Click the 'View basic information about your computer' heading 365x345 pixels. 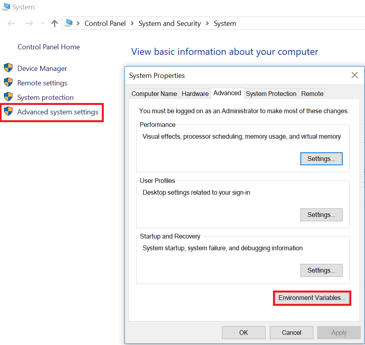tap(225, 52)
